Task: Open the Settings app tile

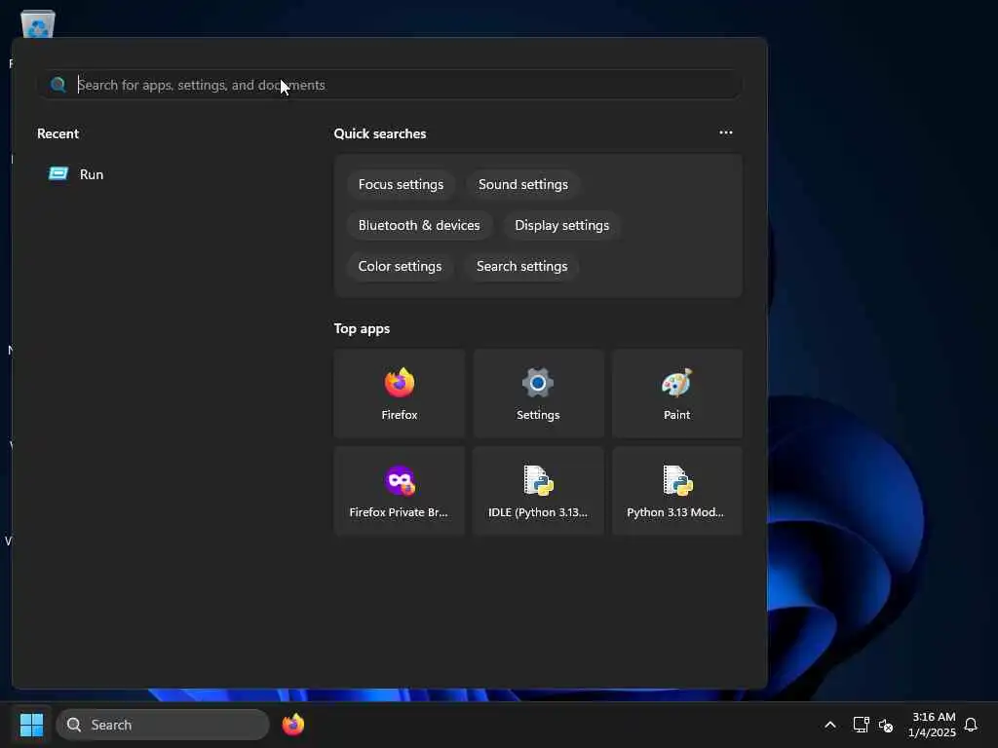Action: point(538,393)
